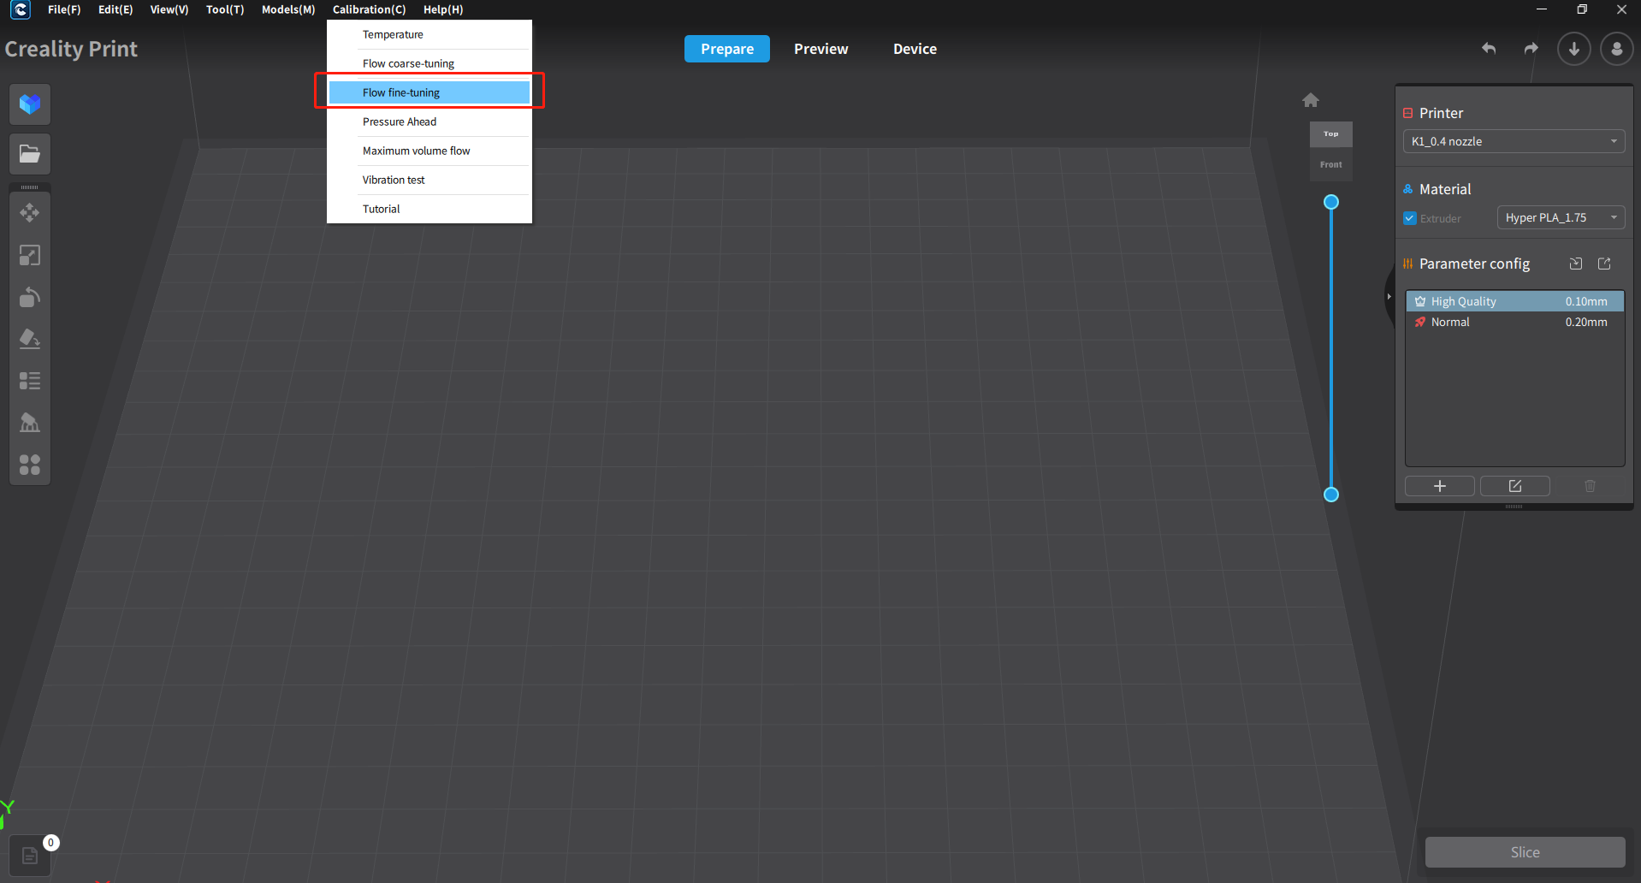Viewport: 1641px width, 883px height.
Task: Select High Quality 0.10mm profile
Action: point(1514,301)
